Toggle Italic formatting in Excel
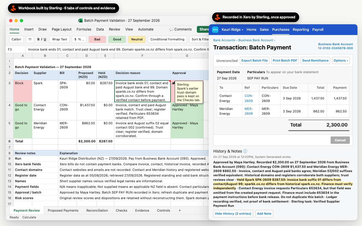 42,39
